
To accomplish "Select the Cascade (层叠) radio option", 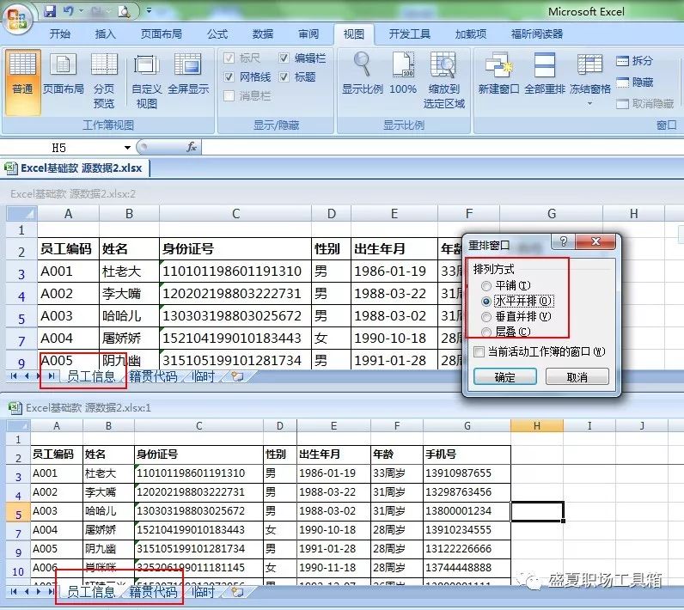I will [x=486, y=332].
